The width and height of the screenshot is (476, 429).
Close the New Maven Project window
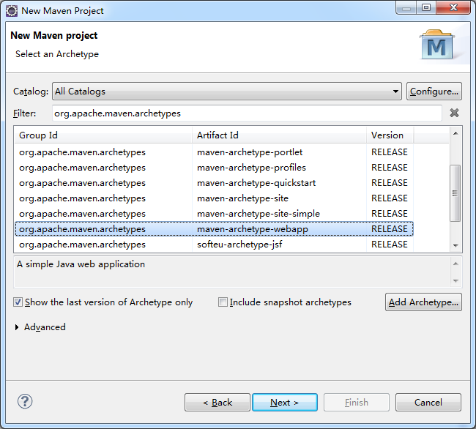[453, 7]
